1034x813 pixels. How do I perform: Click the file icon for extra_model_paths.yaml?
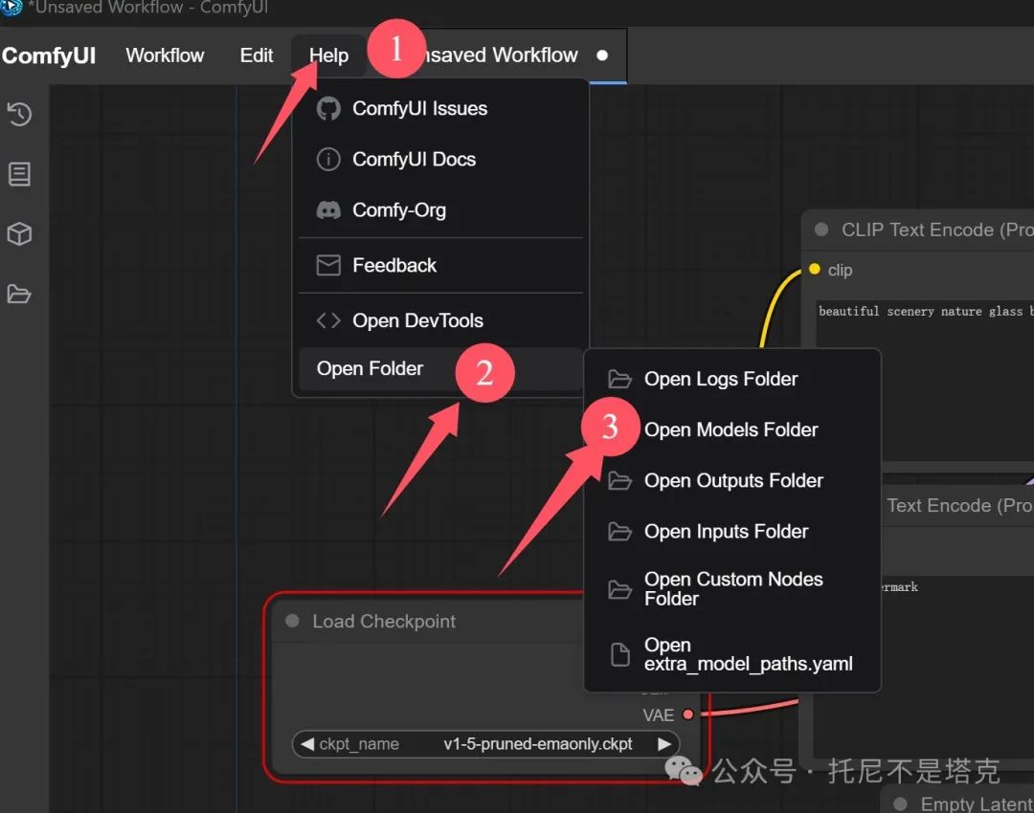pyautogui.click(x=619, y=654)
